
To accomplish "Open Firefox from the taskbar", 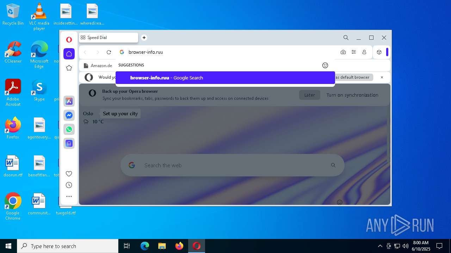I will [x=179, y=246].
